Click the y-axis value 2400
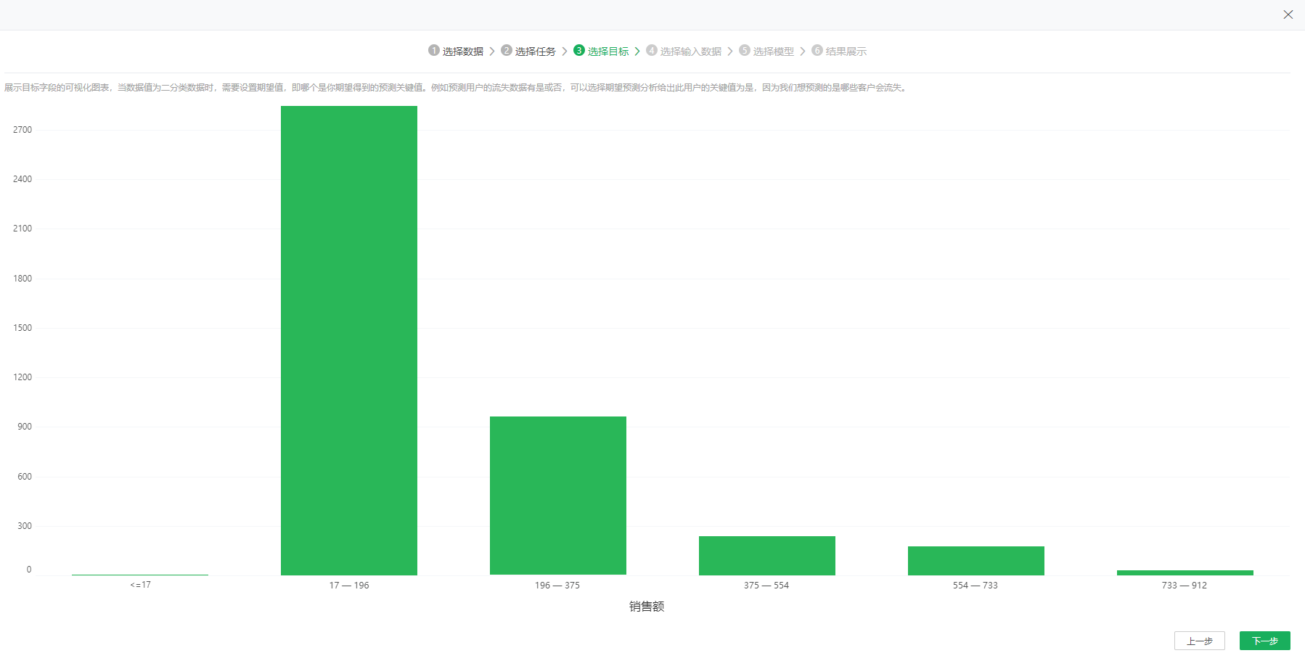Viewport: 1305px width, 661px height. click(22, 179)
